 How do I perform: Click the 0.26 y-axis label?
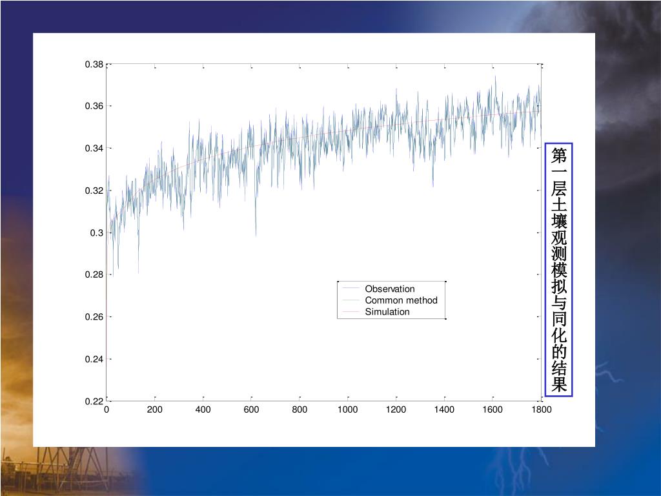click(x=94, y=316)
